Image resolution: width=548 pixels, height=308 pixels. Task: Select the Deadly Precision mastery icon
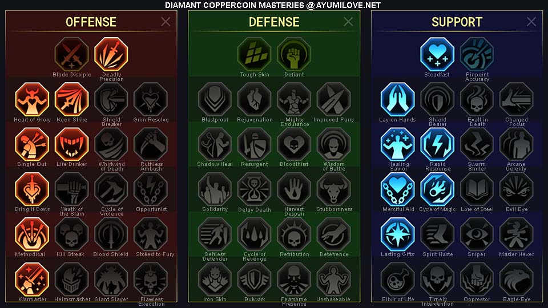pos(111,54)
